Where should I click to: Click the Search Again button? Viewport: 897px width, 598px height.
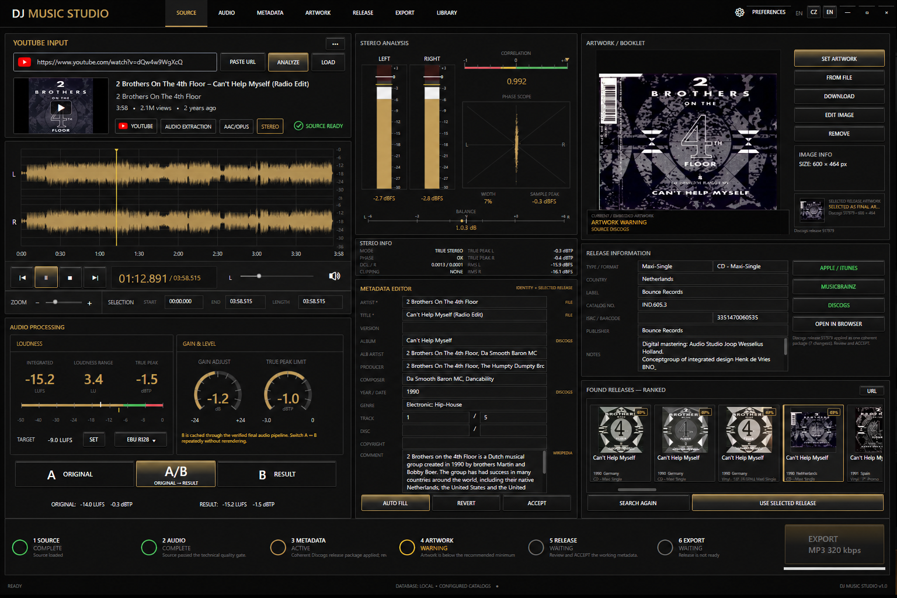638,503
